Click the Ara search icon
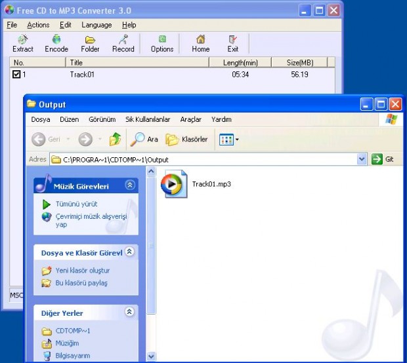The image size is (407, 363). 137,140
